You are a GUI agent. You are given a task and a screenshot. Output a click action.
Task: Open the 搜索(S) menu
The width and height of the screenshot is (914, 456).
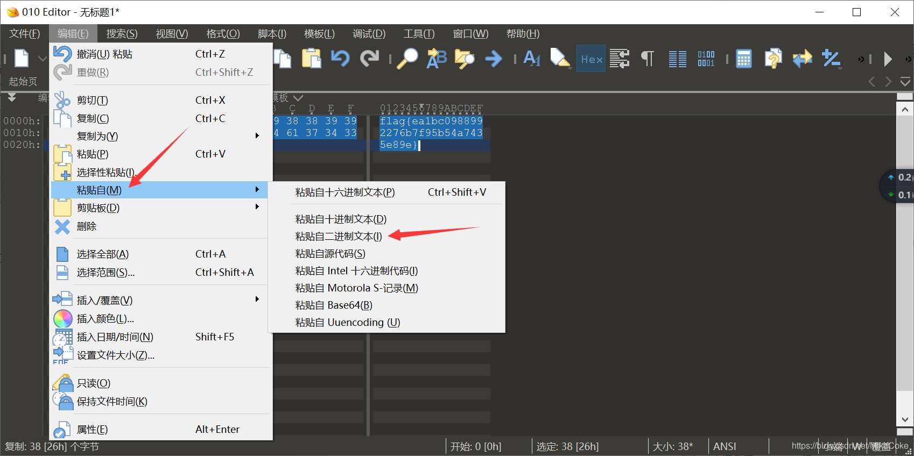click(122, 33)
